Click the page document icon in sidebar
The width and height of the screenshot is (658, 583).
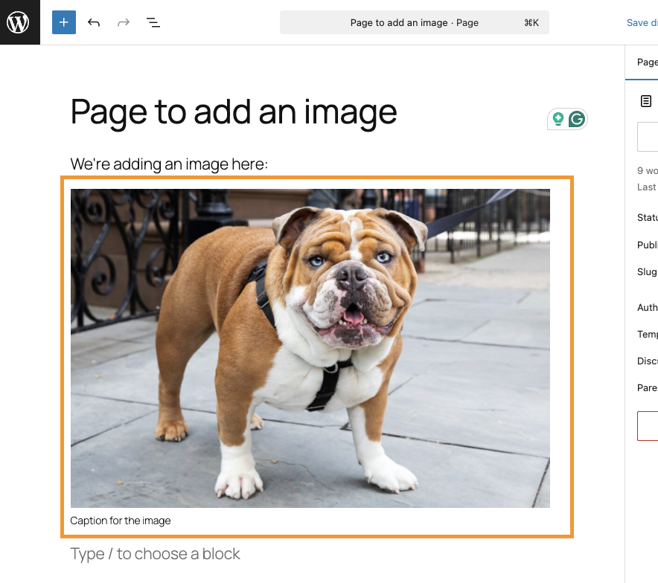(646, 101)
